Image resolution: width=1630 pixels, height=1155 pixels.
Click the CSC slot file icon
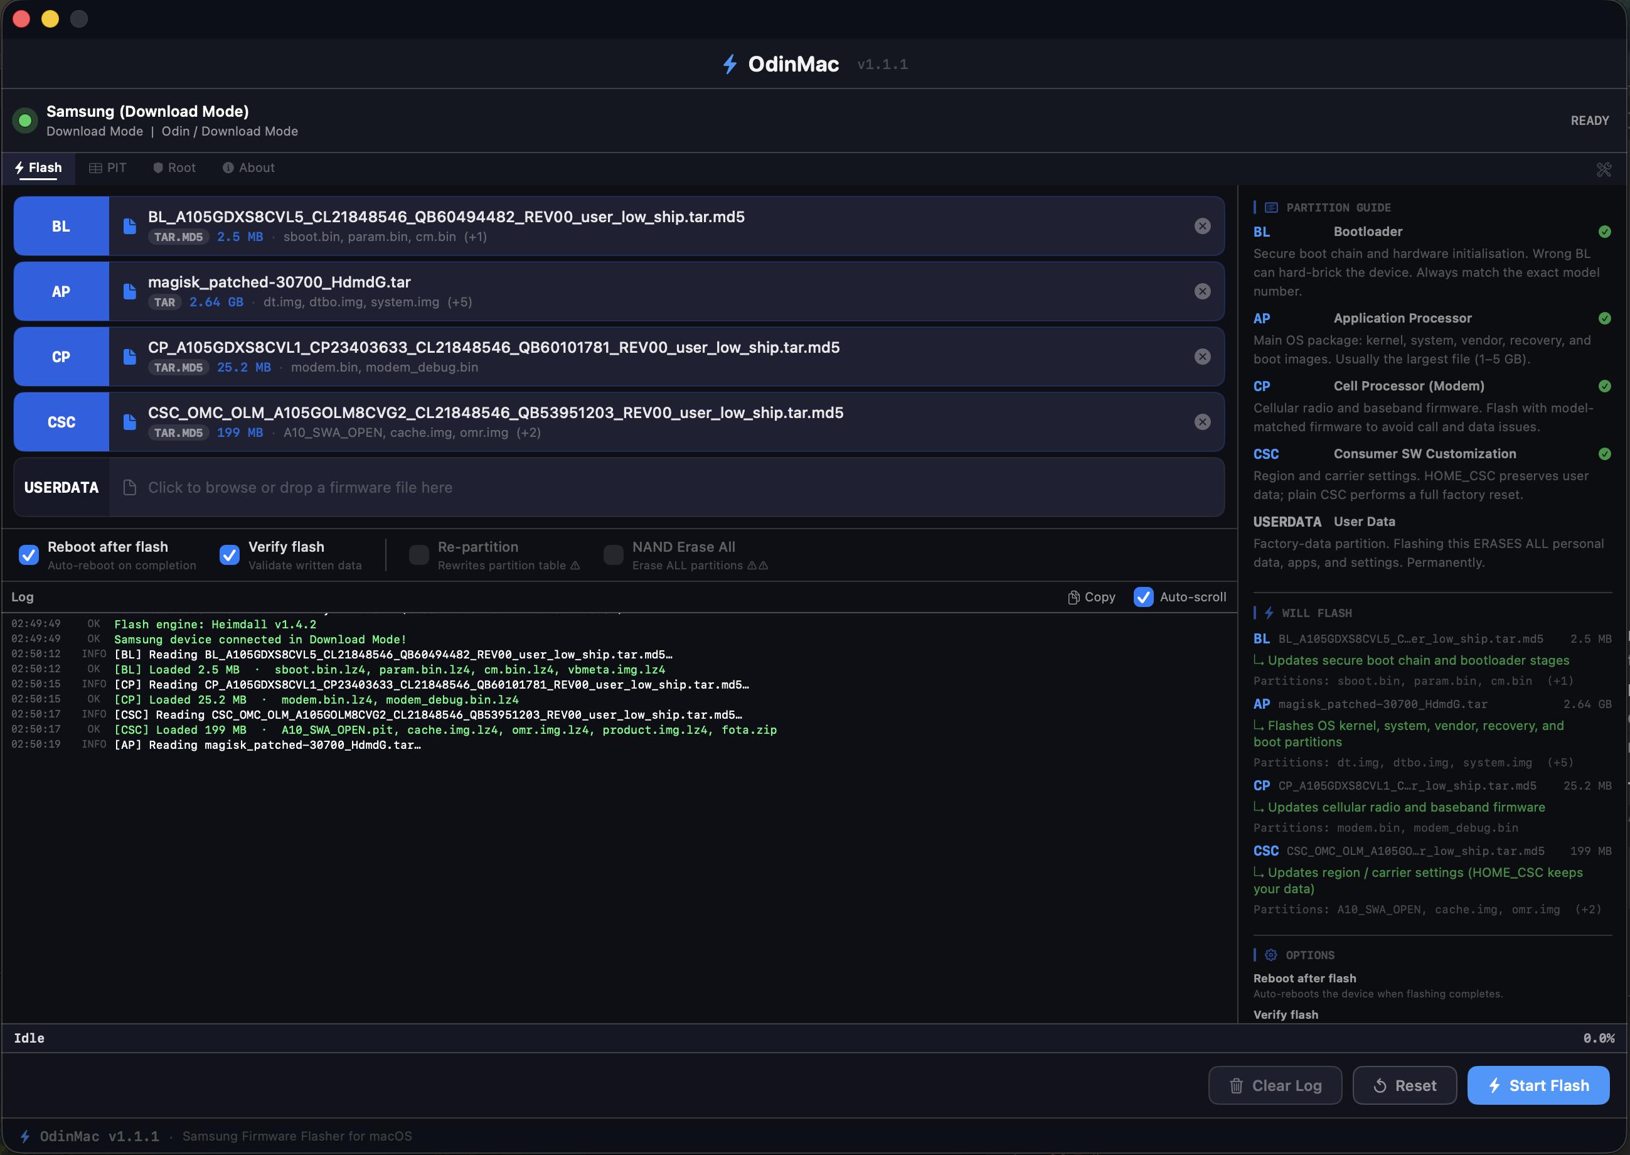point(129,422)
